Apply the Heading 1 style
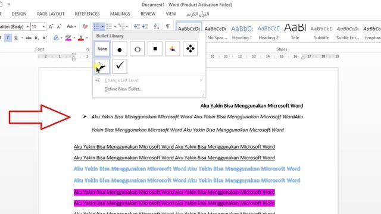Image resolution: width=381 pixels, height=214 pixels. tap(242, 32)
